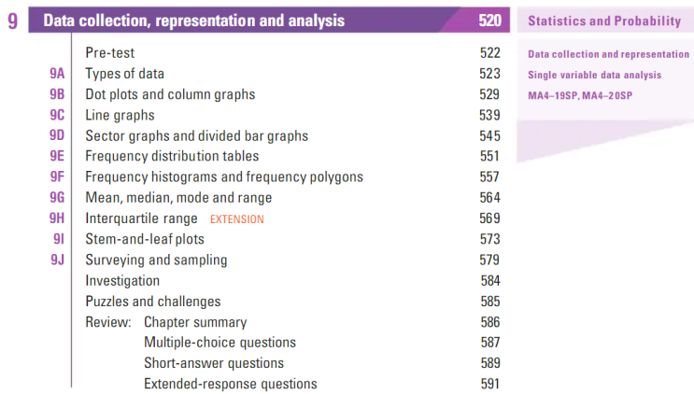Click the Statistics and Probability strand header
694x394 pixels.
[x=604, y=21]
